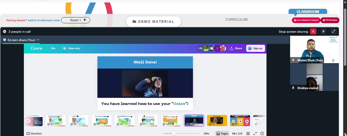This screenshot has height=136, width=347.
Task: Adjust the zoom slider handle
Action: 174,134
